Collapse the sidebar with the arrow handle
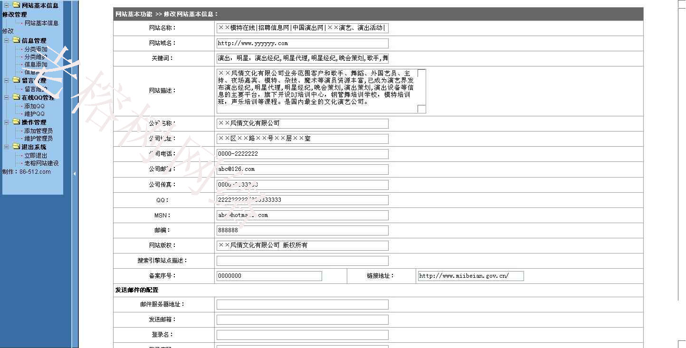The height and width of the screenshot is (348, 686). pyautogui.click(x=75, y=174)
